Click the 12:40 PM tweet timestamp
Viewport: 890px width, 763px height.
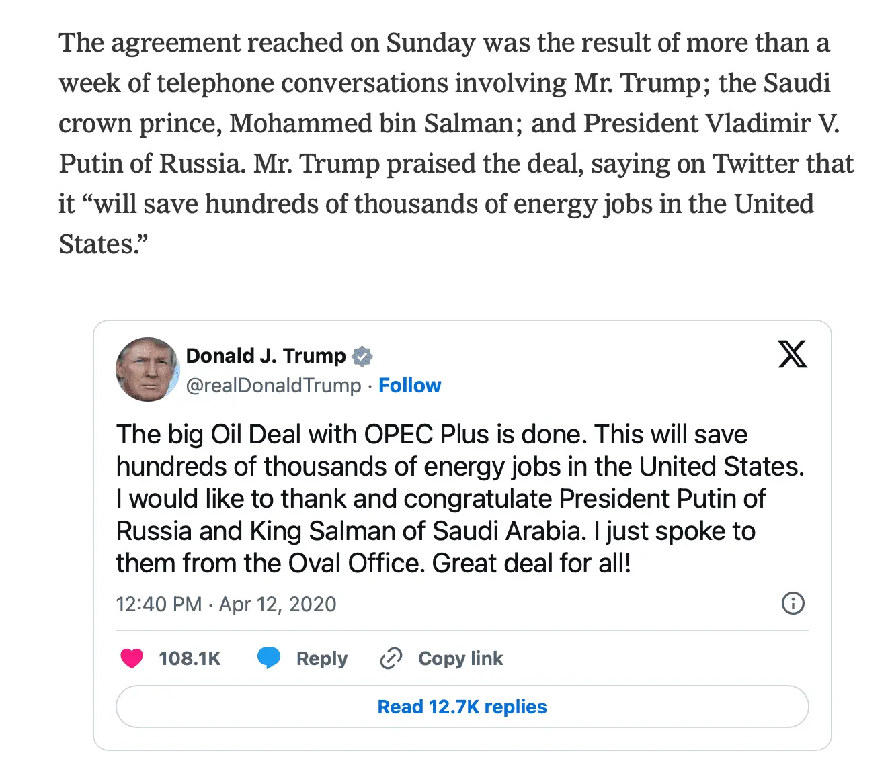tap(159, 604)
